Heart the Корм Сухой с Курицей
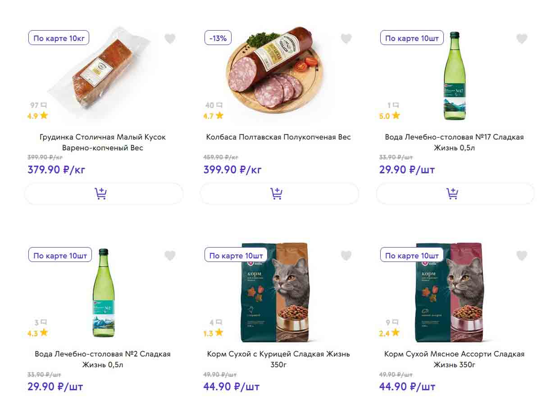The image size is (537, 397). 346,256
